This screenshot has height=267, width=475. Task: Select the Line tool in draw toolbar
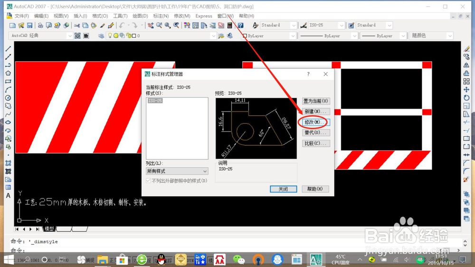[x=8, y=49]
